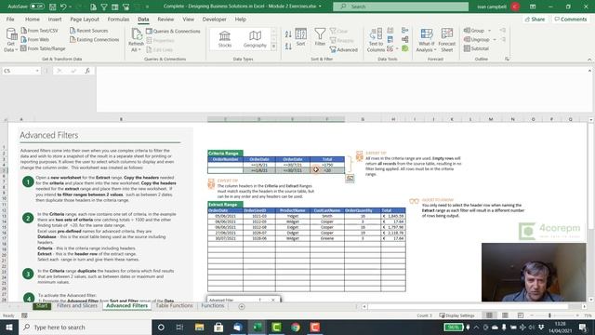Switch to the Insert ribbon tab

[55, 19]
